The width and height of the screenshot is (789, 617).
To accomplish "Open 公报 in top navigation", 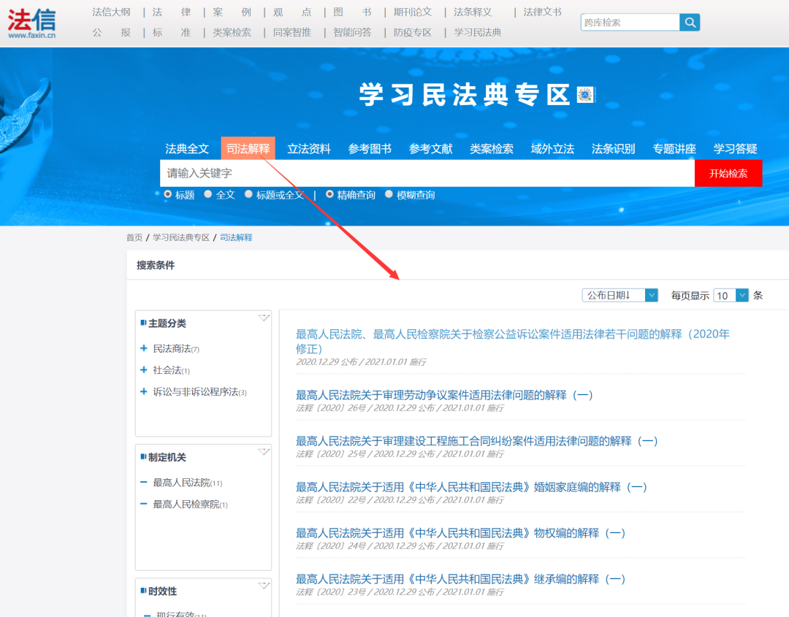I will tap(111, 32).
